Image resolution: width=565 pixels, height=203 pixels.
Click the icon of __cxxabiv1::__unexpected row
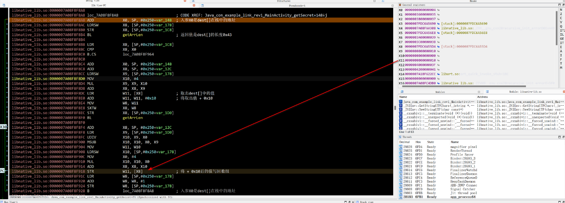click(401, 117)
